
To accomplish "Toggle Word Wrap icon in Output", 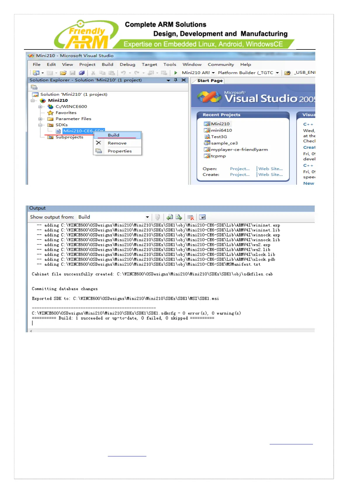I will (x=202, y=217).
